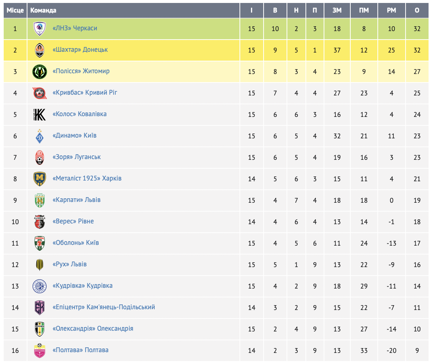Click the Zorya Luhansk club logo
The width and height of the screenshot is (433, 364).
pyautogui.click(x=40, y=157)
